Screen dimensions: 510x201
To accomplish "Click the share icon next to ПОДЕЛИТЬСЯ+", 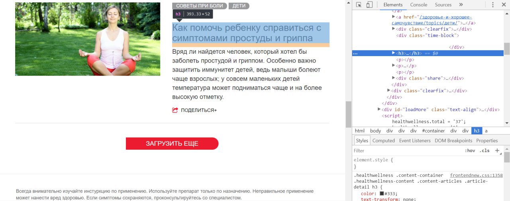I will [x=175, y=110].
